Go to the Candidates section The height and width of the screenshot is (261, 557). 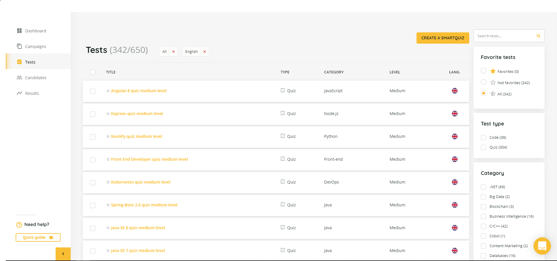click(35, 78)
